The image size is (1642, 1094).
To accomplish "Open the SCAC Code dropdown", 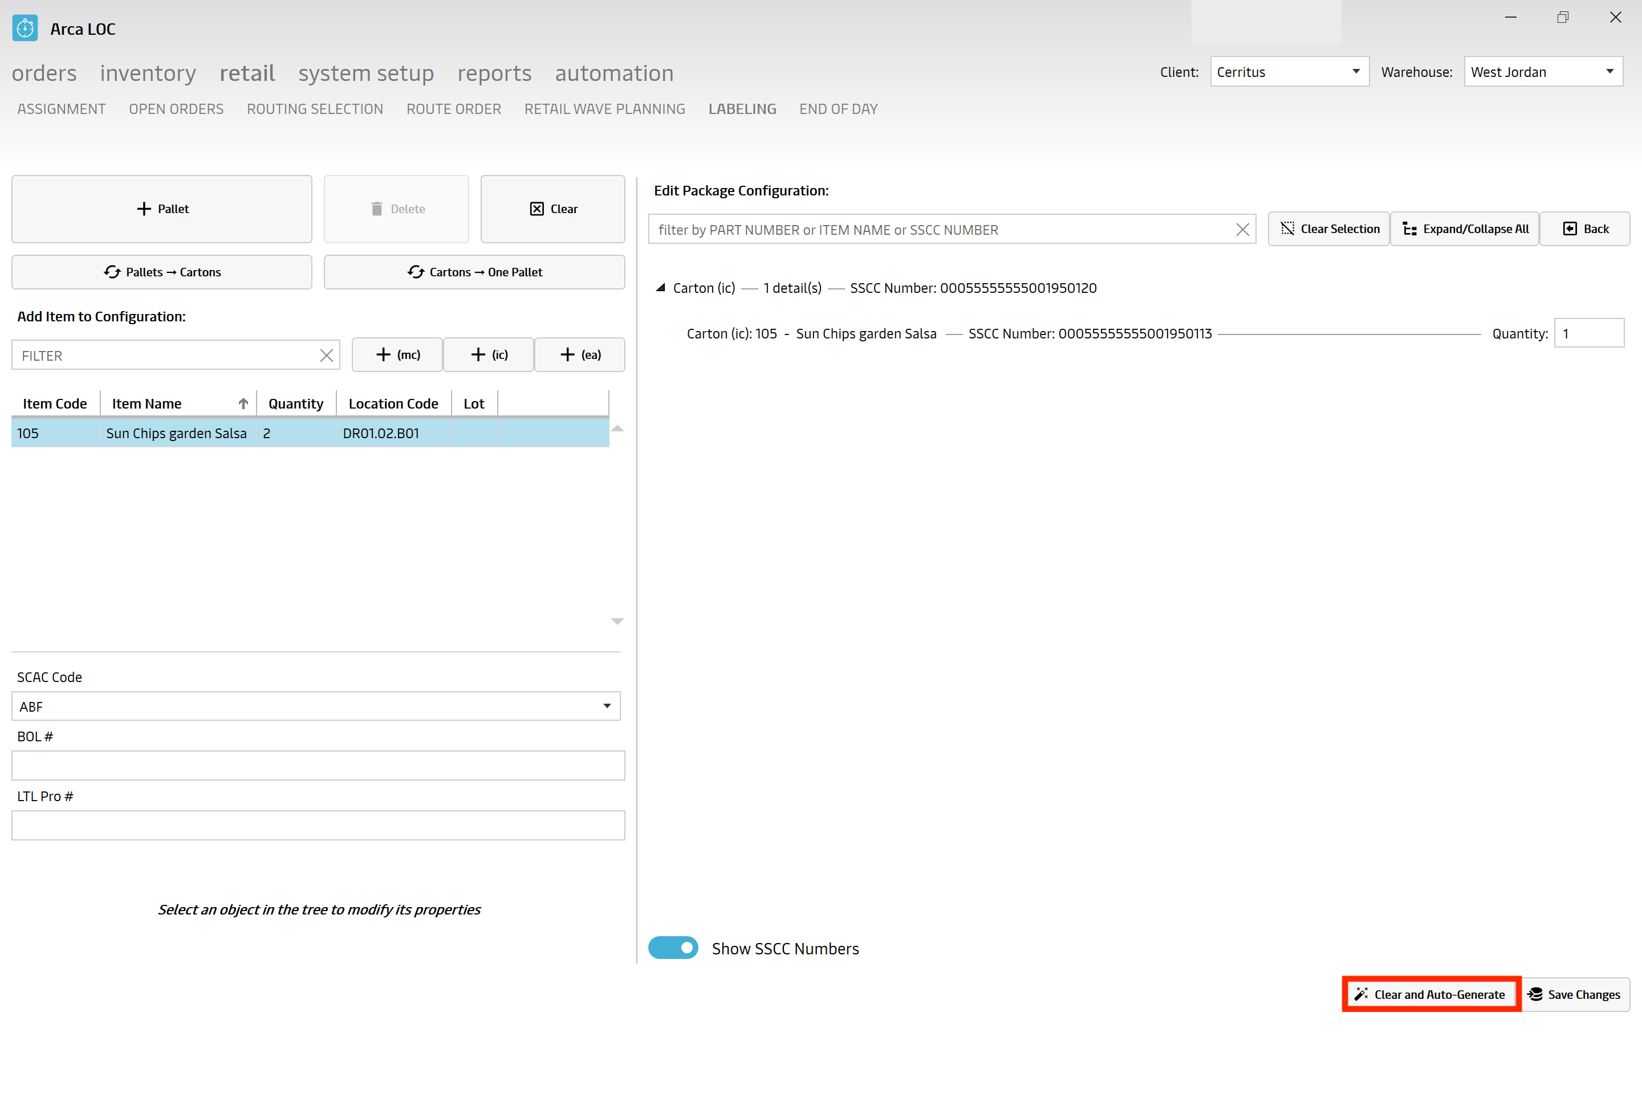I will [315, 706].
